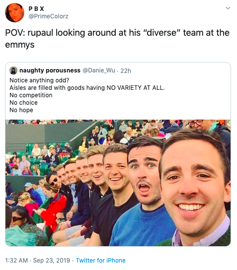This screenshot has width=237, height=270.
Task: Click the 'POV: rupaul looking around' tweet text
Action: point(117,39)
